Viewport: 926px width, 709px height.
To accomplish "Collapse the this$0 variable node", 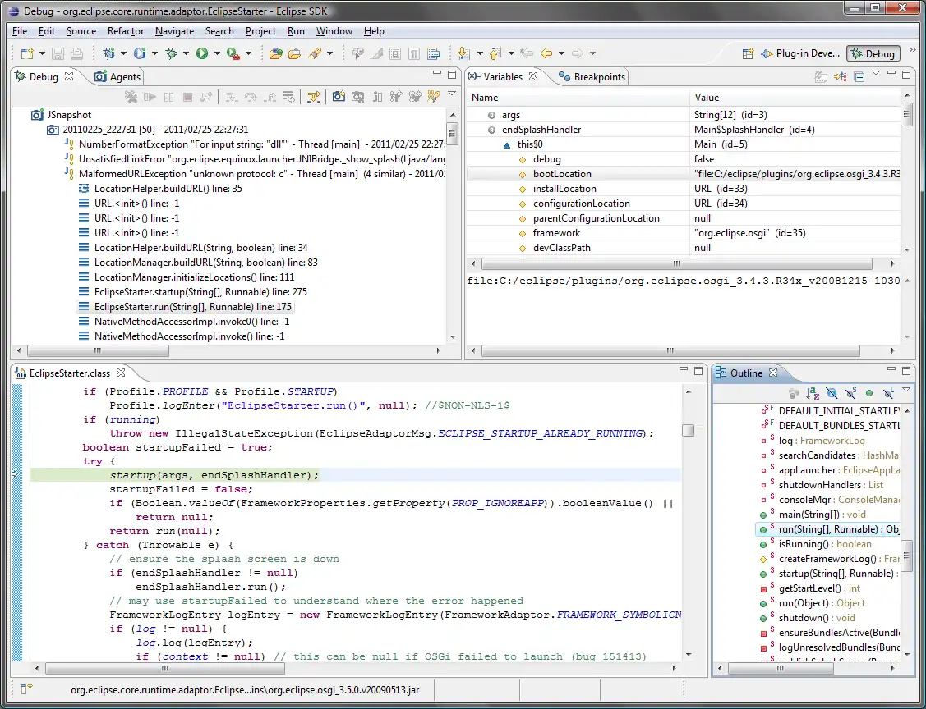I will click(x=507, y=144).
